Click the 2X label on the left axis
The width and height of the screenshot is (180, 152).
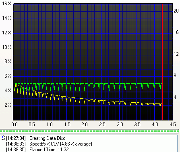(x=8, y=105)
